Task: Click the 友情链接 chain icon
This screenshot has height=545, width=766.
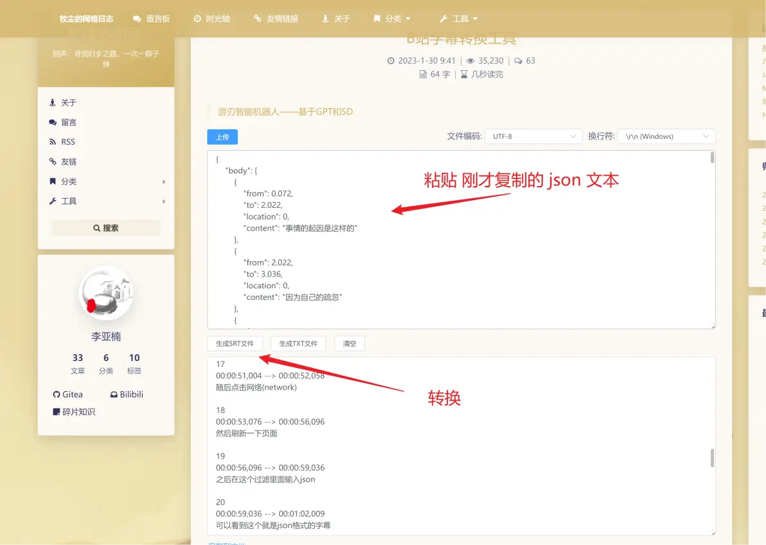Action: point(258,19)
